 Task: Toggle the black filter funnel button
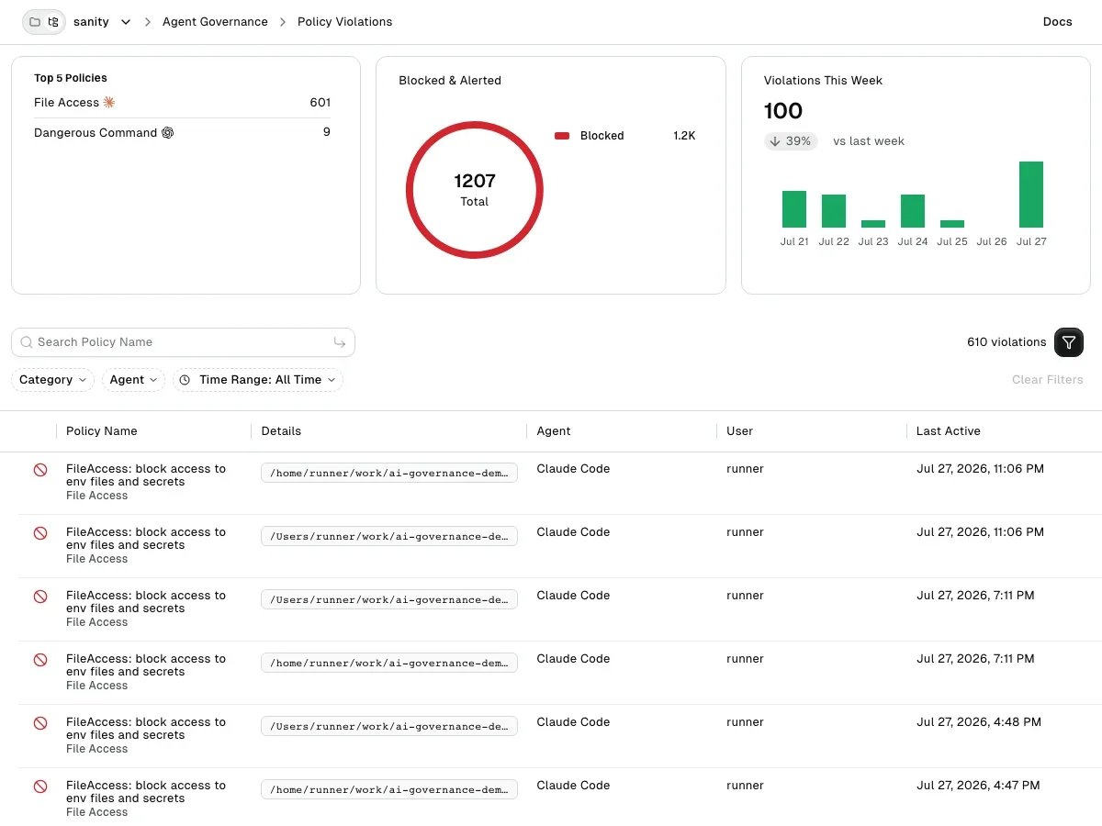[1069, 342]
